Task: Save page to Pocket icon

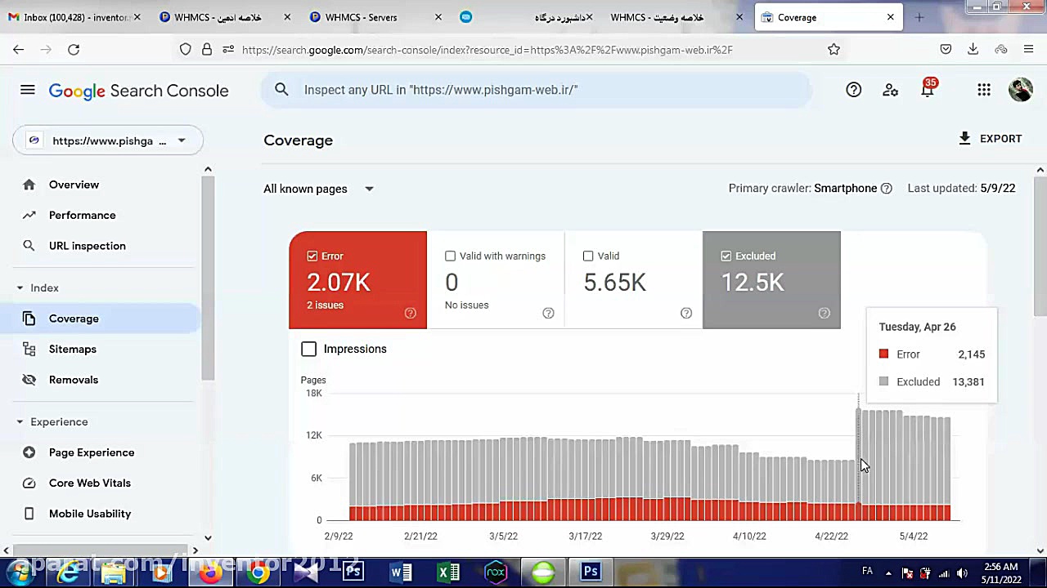Action: [x=946, y=50]
